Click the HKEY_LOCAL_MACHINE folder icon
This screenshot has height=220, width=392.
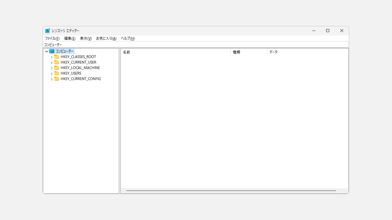[x=57, y=68]
